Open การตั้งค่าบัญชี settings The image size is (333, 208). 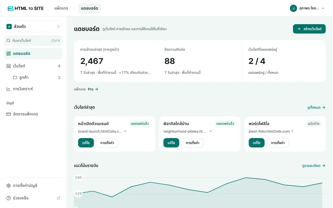tap(33, 186)
